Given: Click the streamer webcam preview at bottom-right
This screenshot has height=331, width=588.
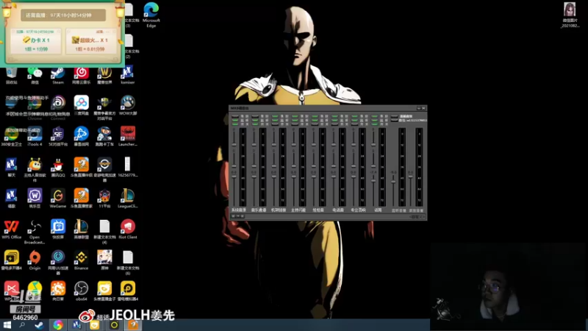Looking at the screenshot, I should pos(508,287).
